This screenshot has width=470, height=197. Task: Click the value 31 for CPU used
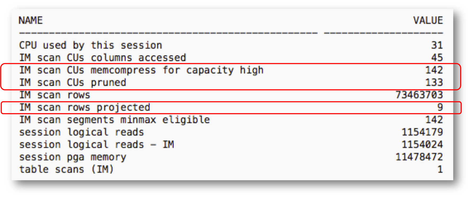coord(437,45)
